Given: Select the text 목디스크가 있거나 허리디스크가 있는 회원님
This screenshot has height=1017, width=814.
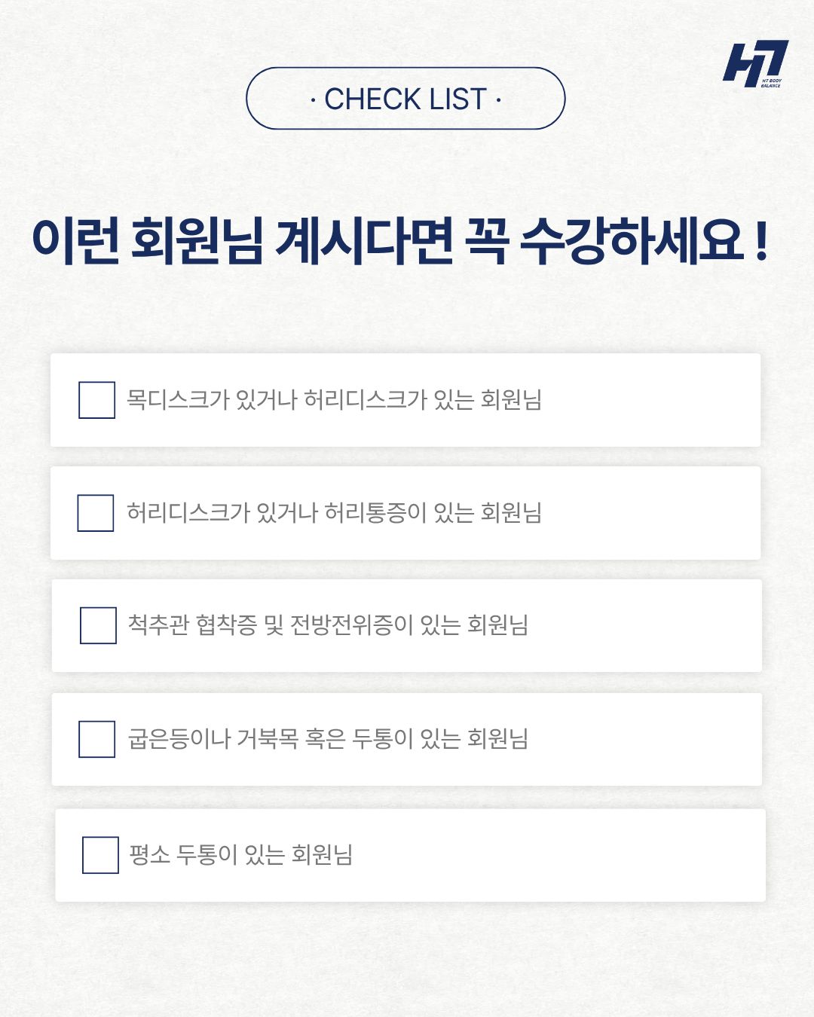Looking at the screenshot, I should (x=334, y=399).
